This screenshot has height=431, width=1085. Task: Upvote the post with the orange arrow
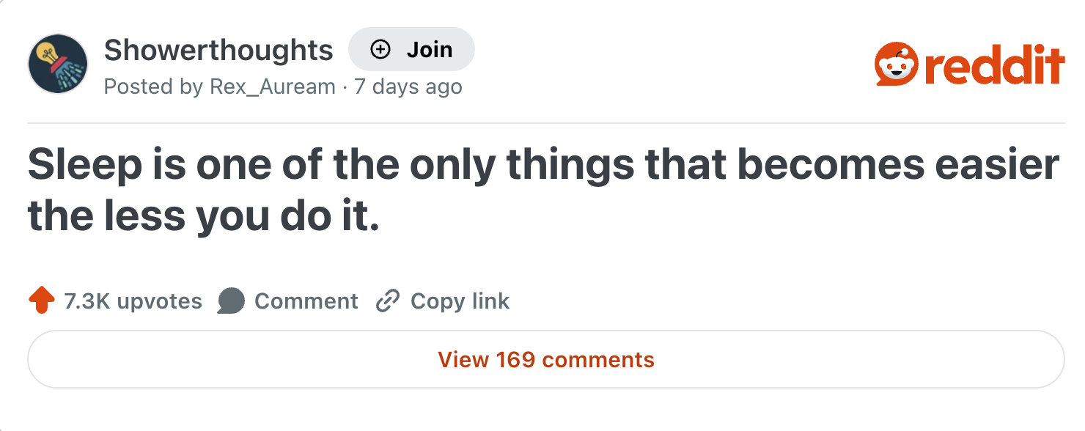tap(42, 301)
